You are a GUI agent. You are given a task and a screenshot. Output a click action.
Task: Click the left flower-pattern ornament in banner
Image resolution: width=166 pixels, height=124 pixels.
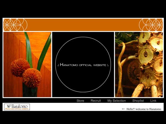pos(15,25)
